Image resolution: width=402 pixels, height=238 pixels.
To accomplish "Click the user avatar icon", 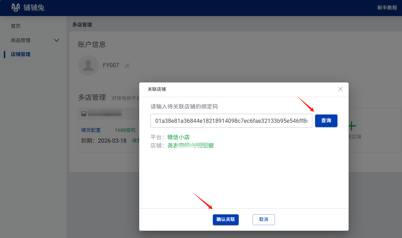I will pyautogui.click(x=88, y=65).
